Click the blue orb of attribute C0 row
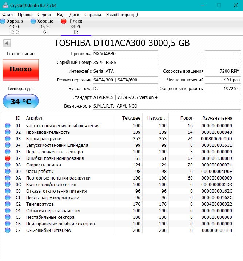 pyautogui.click(x=8, y=191)
